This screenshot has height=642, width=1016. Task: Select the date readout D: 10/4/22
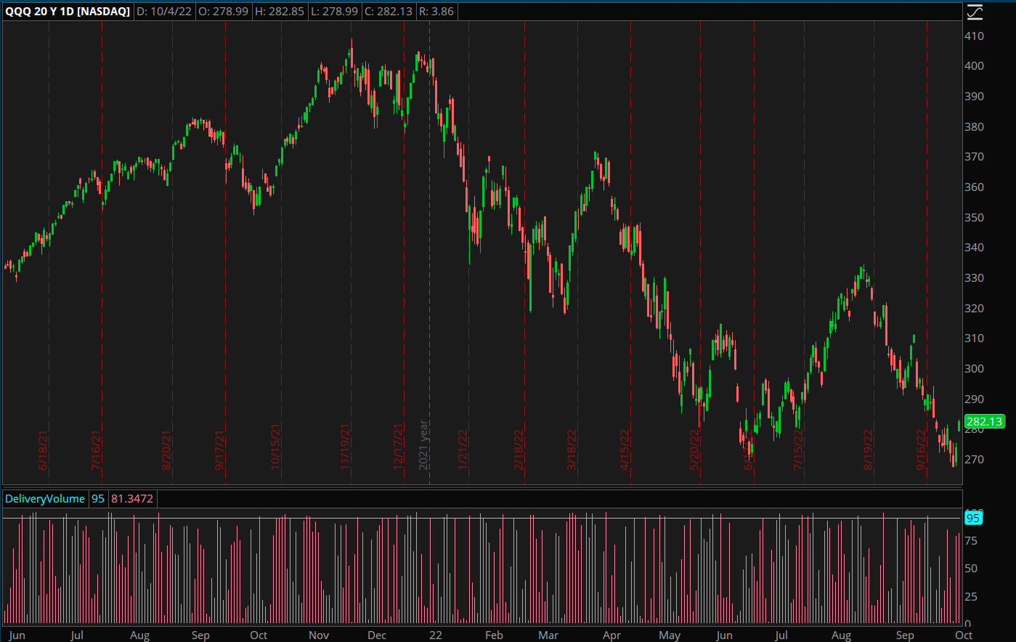pos(164,12)
